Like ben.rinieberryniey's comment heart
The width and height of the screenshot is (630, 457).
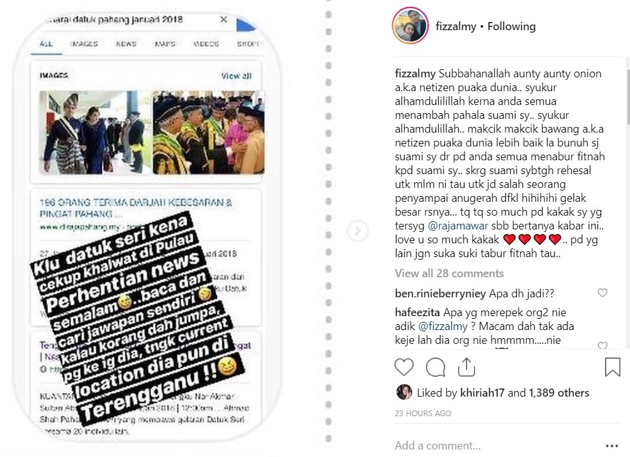click(x=602, y=293)
